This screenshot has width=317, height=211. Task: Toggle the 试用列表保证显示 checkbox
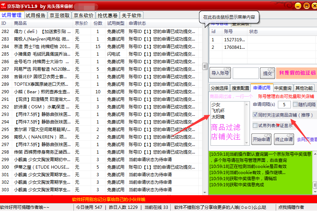(x=255, y=126)
